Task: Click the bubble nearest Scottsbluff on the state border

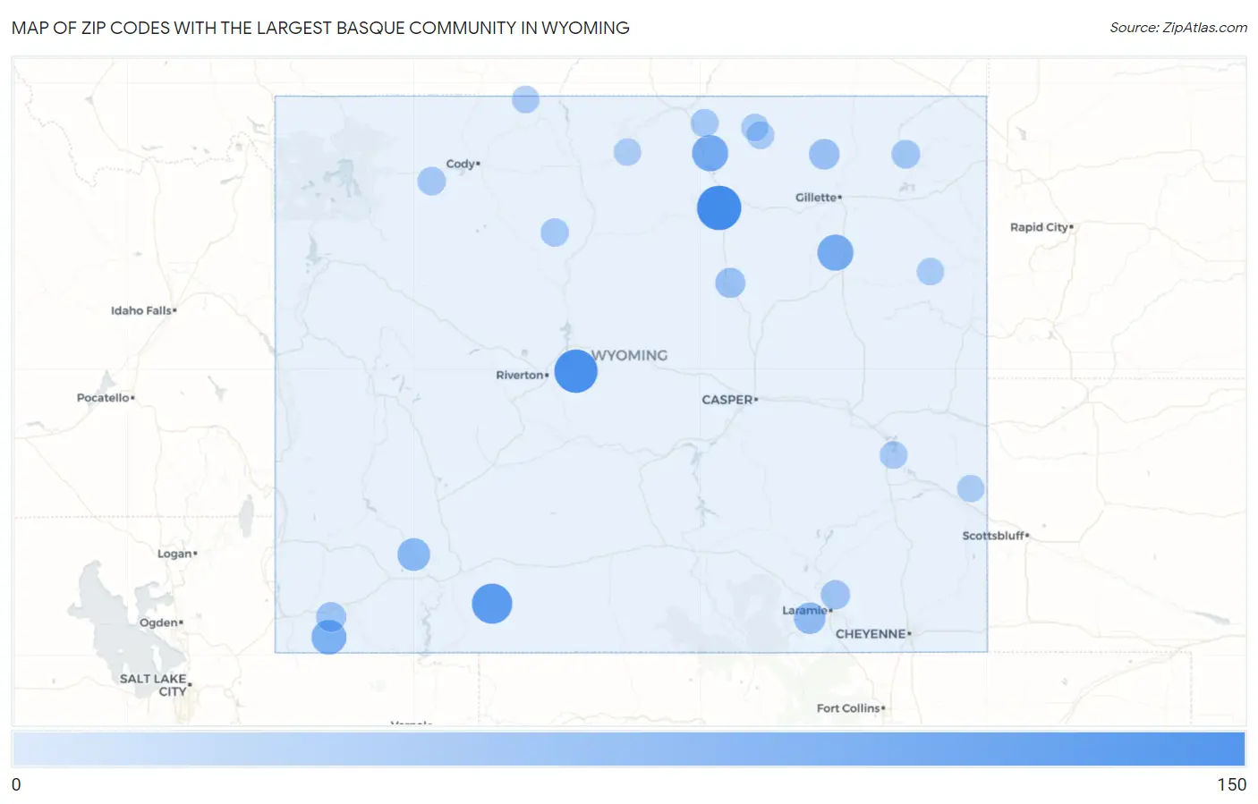Action: [x=970, y=488]
